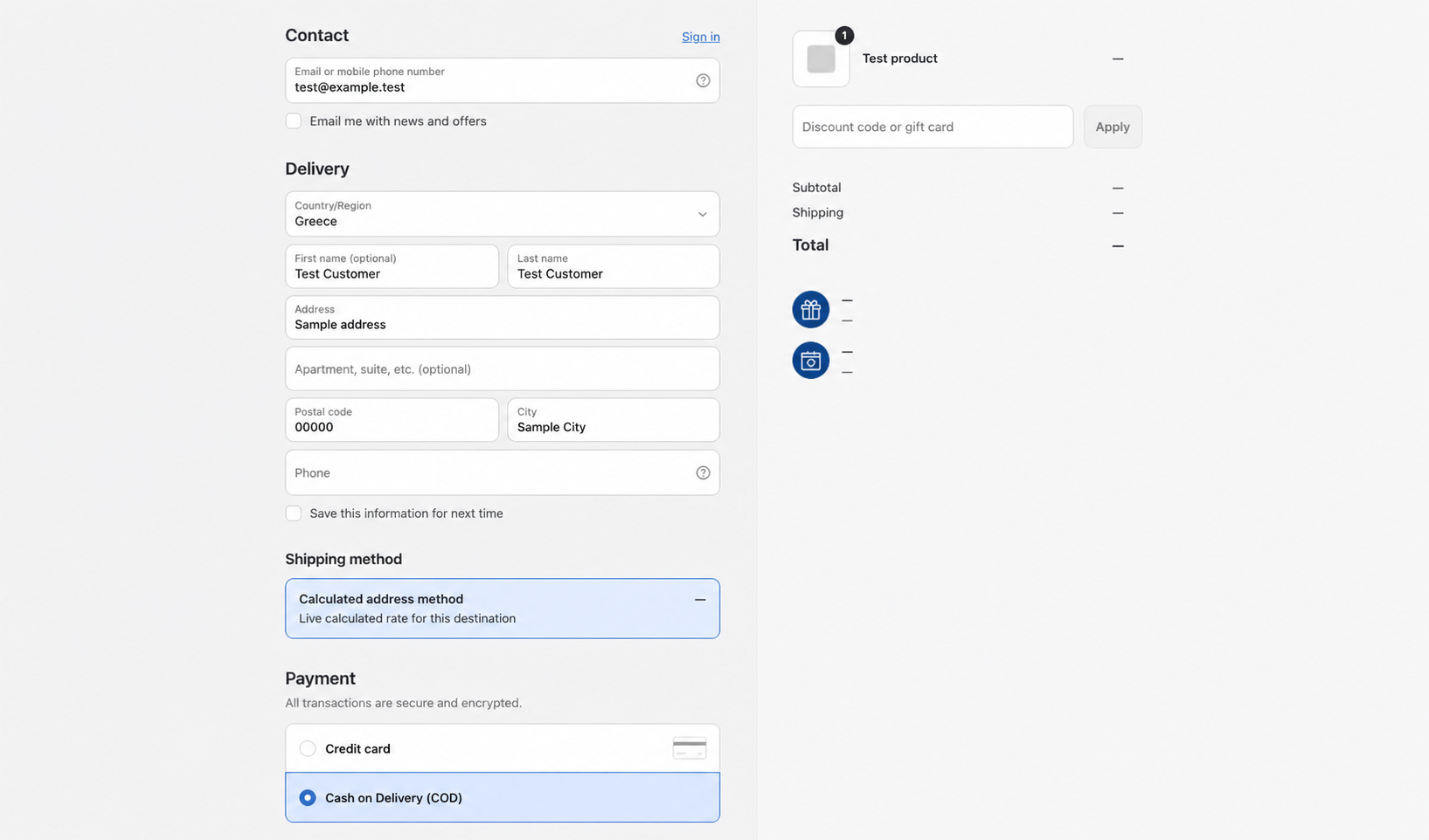This screenshot has width=1429, height=840.
Task: Click the Test product name text
Action: (899, 59)
